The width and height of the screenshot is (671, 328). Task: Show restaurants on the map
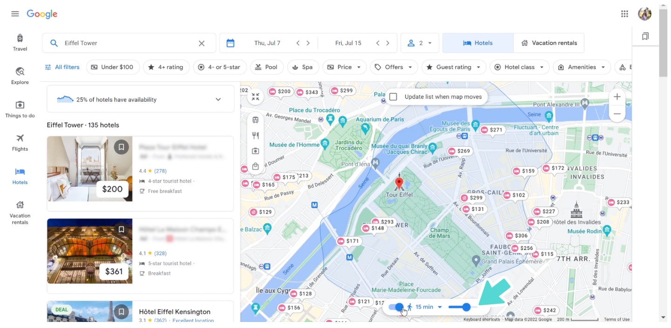[x=255, y=135]
